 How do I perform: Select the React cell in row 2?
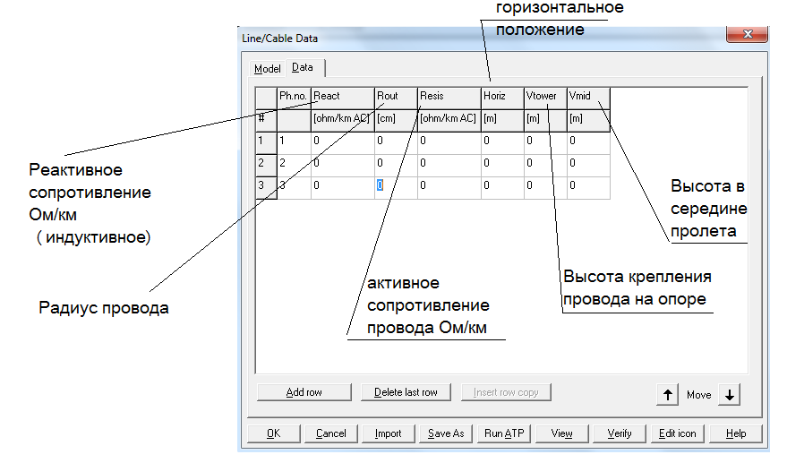[343, 165]
